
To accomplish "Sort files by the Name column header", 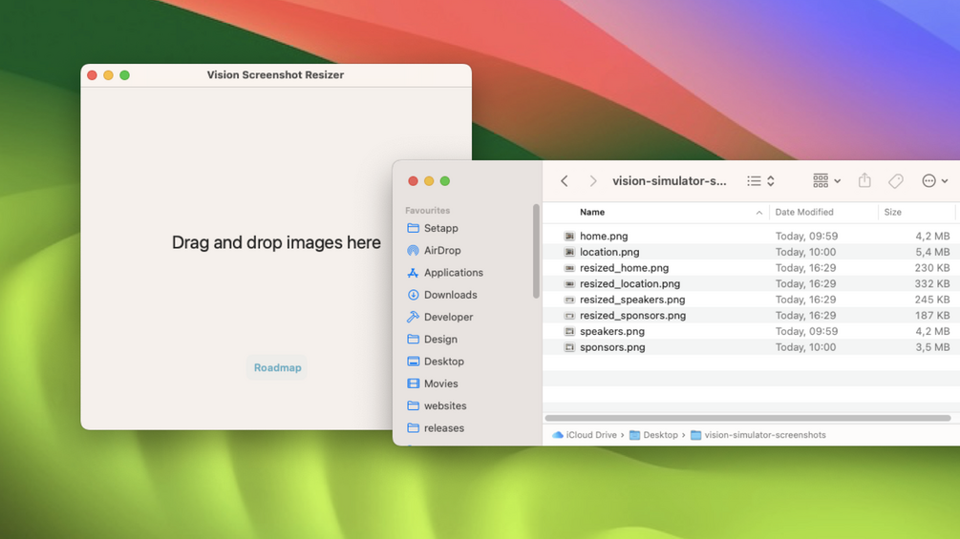I will click(592, 212).
